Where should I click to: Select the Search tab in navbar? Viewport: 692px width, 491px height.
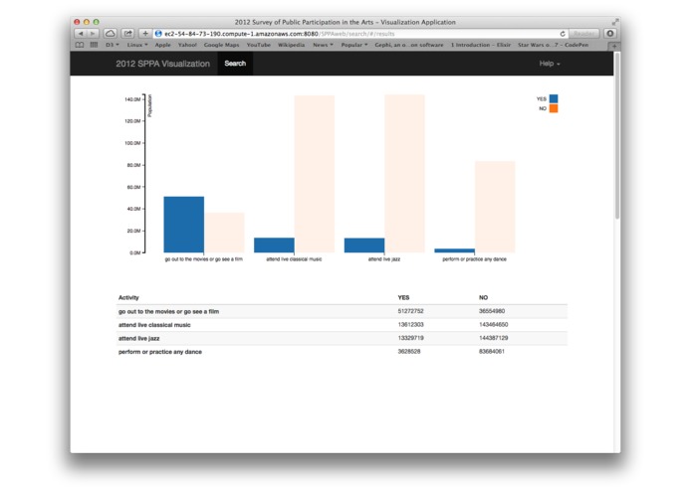[x=235, y=64]
